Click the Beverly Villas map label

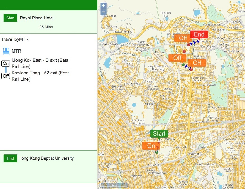(214, 119)
